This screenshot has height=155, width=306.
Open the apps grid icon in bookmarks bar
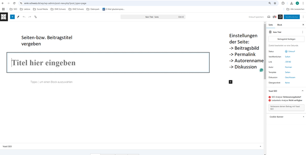[3, 9]
